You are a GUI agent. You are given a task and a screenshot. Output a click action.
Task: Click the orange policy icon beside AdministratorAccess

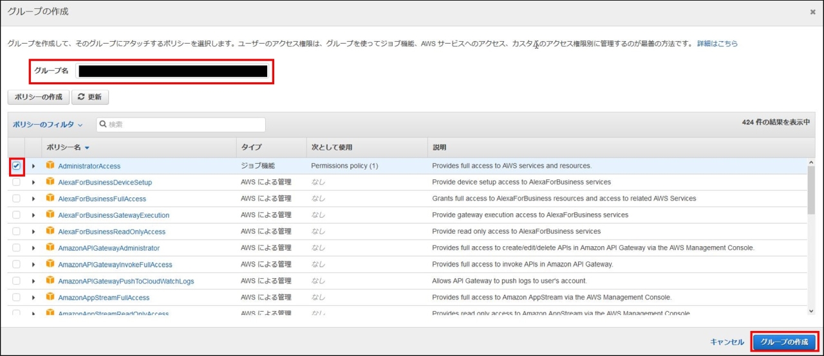tap(50, 166)
